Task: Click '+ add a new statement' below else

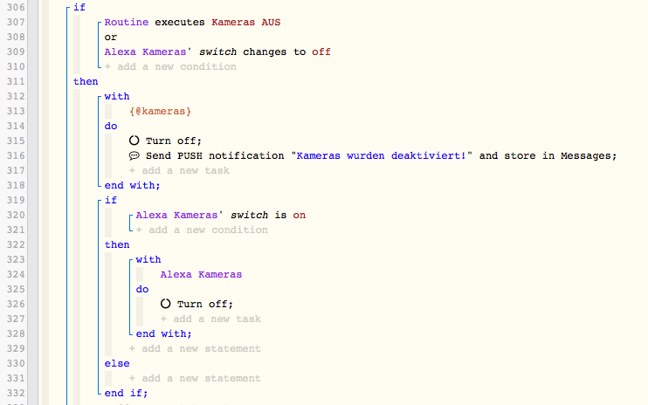Action: (x=195, y=378)
